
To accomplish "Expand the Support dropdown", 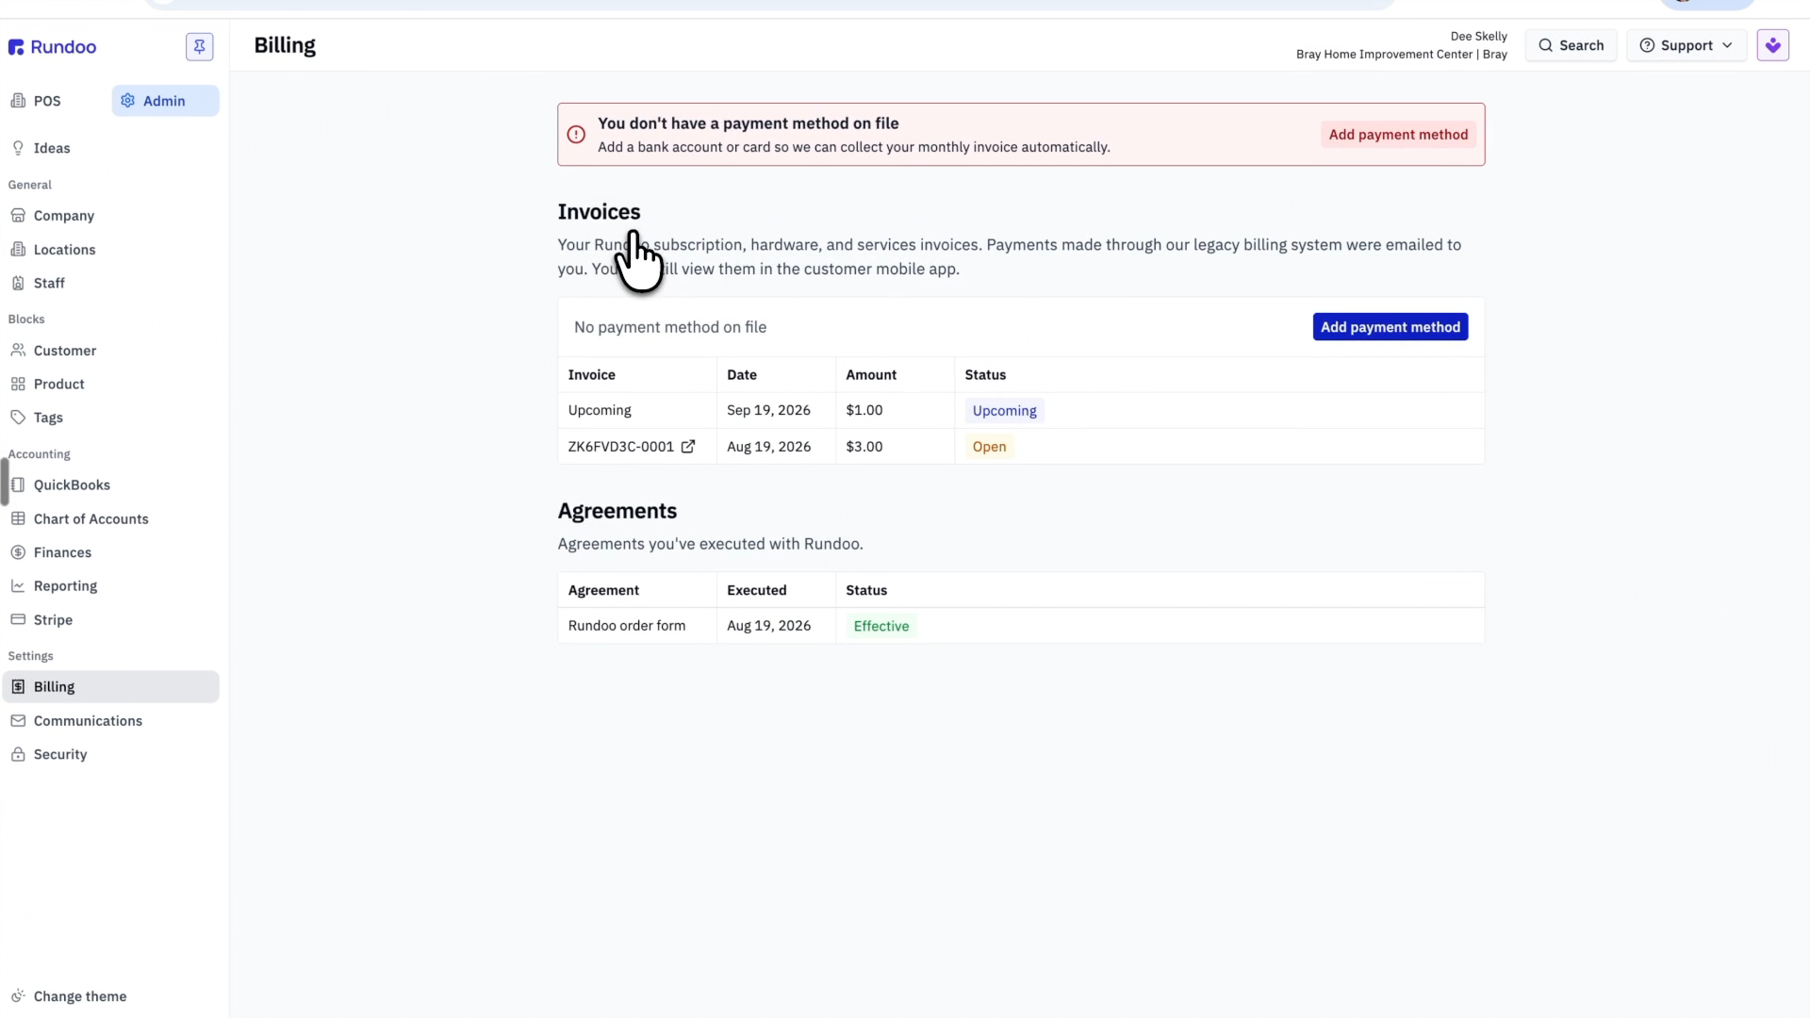I will (1687, 45).
